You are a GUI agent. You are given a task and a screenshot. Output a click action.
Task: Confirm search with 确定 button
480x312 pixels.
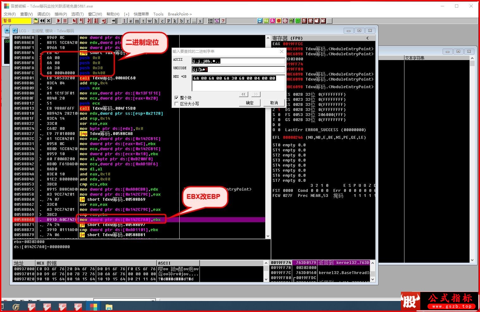tap(249, 103)
